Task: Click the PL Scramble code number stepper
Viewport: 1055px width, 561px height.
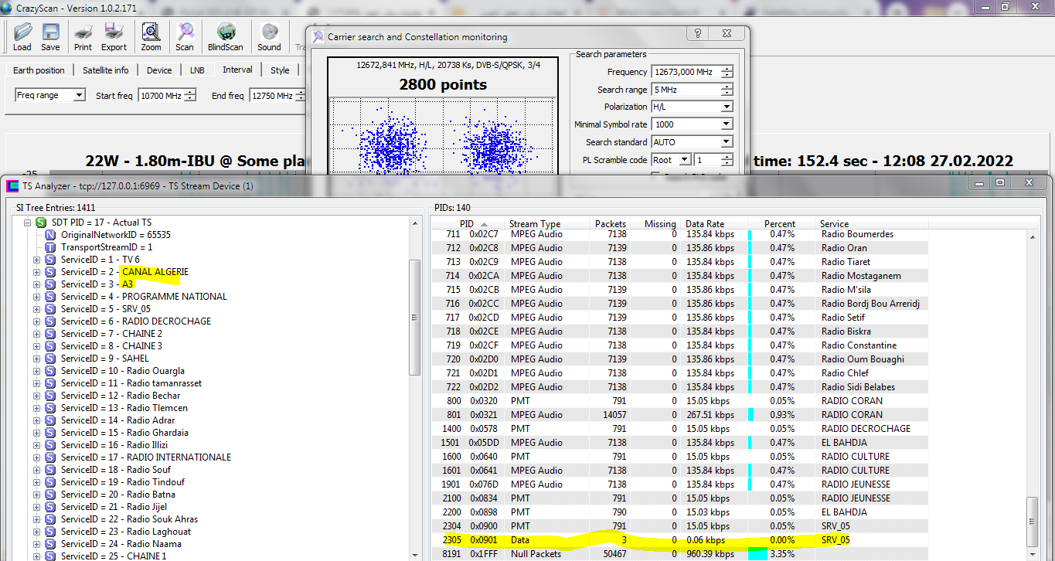Action: click(727, 160)
